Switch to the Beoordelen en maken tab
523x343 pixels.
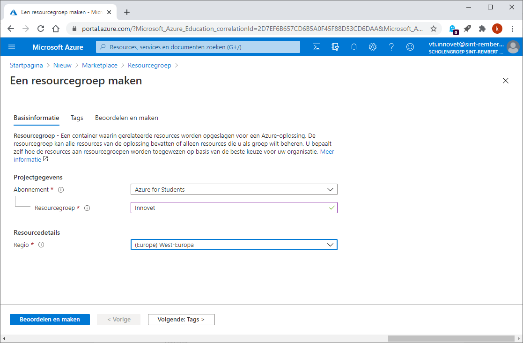tap(126, 118)
